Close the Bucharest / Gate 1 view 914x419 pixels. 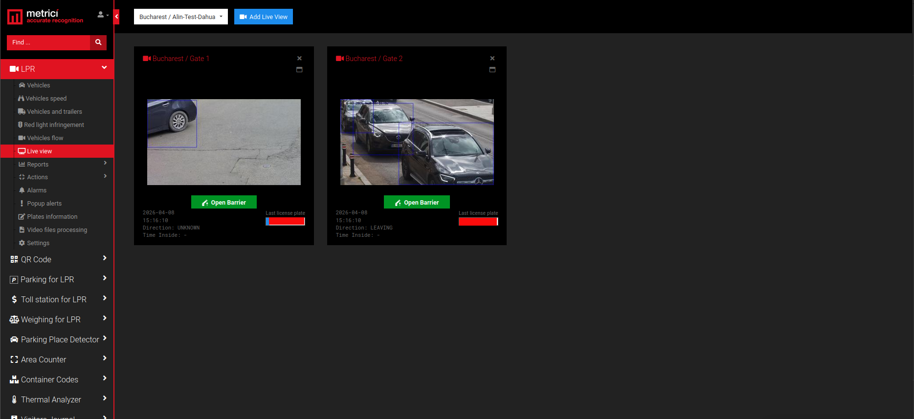pos(300,58)
